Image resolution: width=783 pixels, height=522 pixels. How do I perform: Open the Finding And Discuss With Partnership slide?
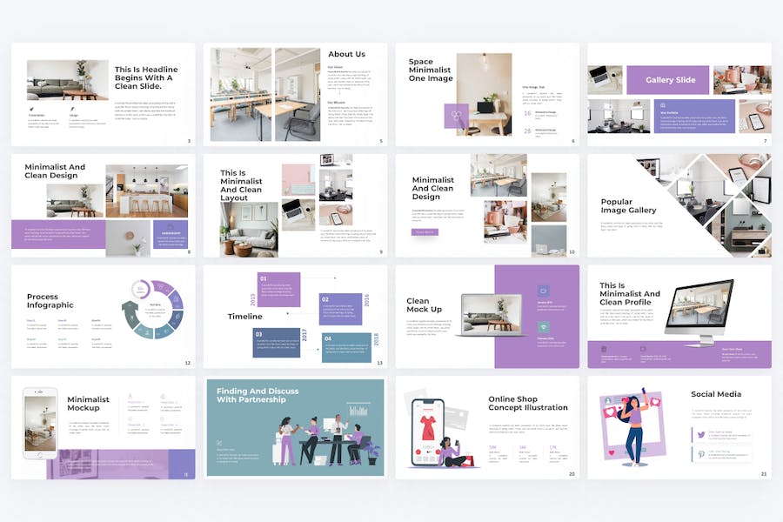[295, 427]
